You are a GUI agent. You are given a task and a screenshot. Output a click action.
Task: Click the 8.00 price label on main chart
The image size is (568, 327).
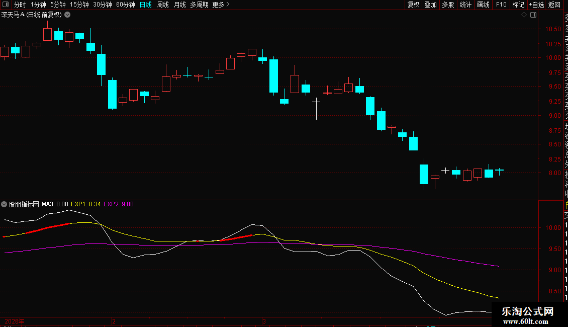(x=554, y=173)
